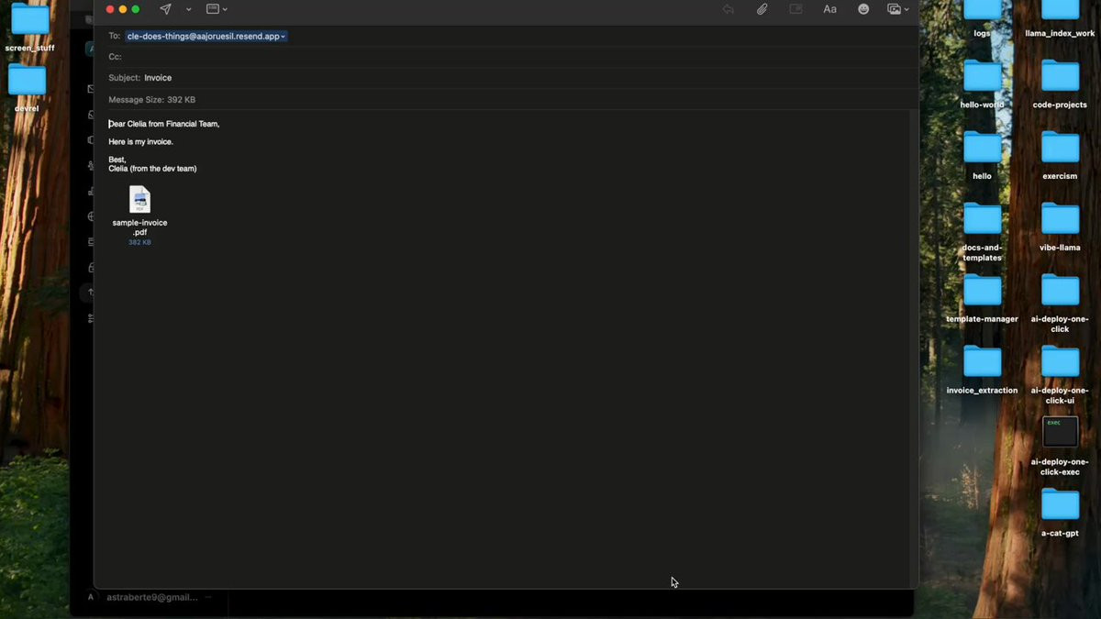Select the docs-and-templates desktop folder
The width and height of the screenshot is (1101, 619).
click(x=982, y=218)
